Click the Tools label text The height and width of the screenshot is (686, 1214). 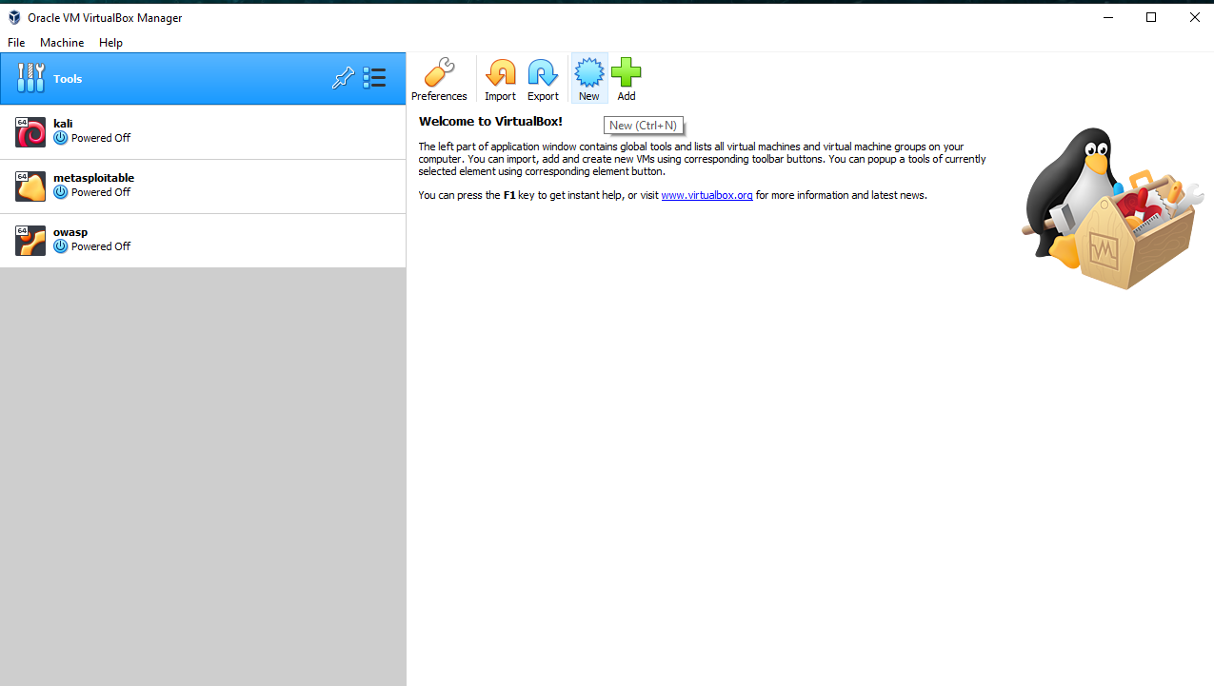[68, 79]
